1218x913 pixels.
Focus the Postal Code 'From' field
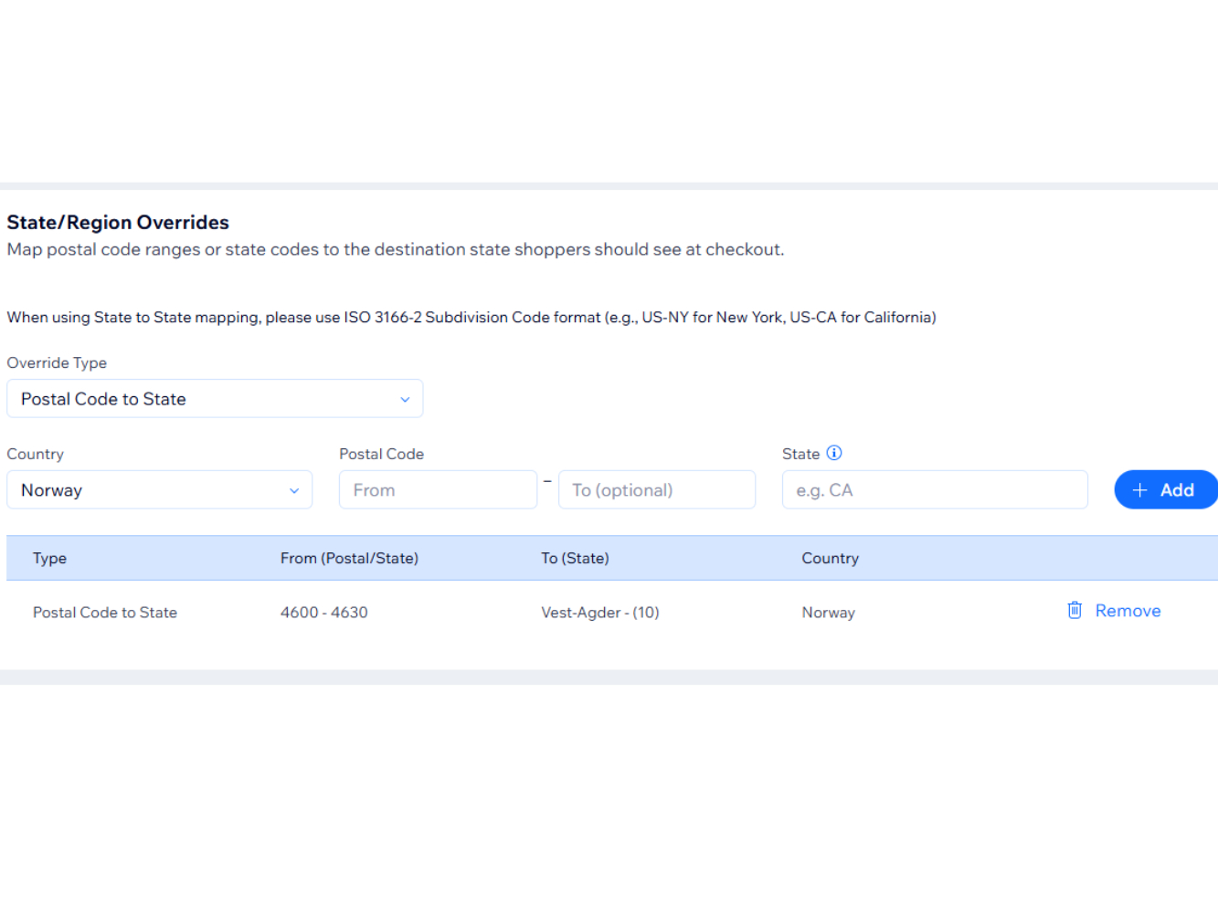437,490
